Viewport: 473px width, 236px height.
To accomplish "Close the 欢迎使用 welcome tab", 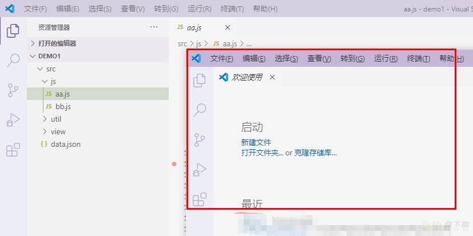I will point(272,78).
